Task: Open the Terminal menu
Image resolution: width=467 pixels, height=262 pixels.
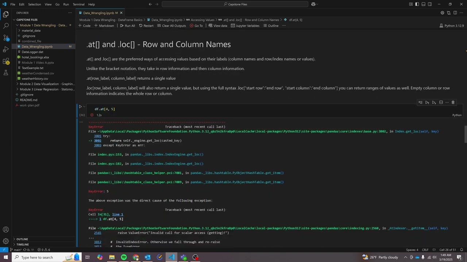Action: (78, 4)
